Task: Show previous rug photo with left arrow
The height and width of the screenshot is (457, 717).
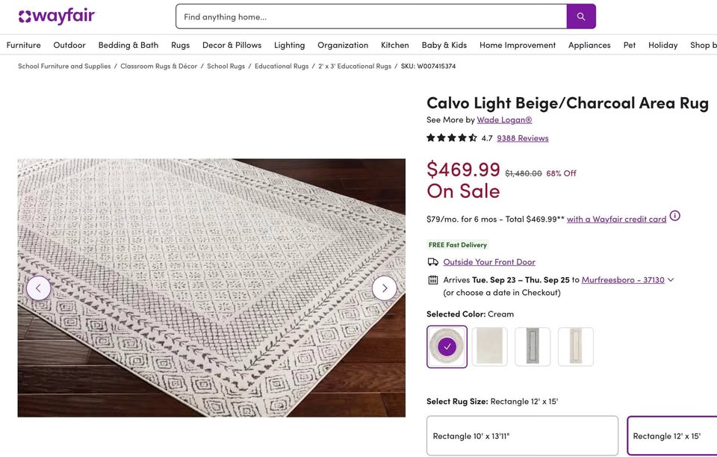Action: (39, 288)
